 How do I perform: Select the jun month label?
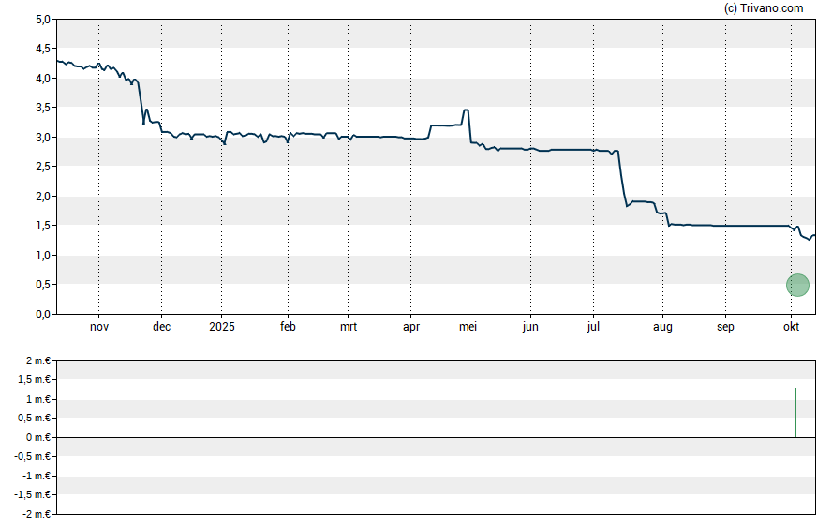click(x=530, y=327)
